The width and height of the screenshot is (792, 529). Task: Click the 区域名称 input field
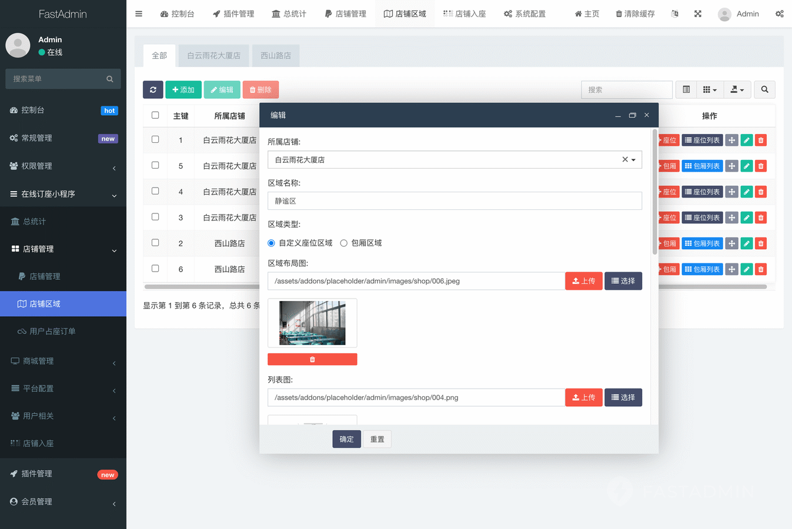click(x=454, y=201)
